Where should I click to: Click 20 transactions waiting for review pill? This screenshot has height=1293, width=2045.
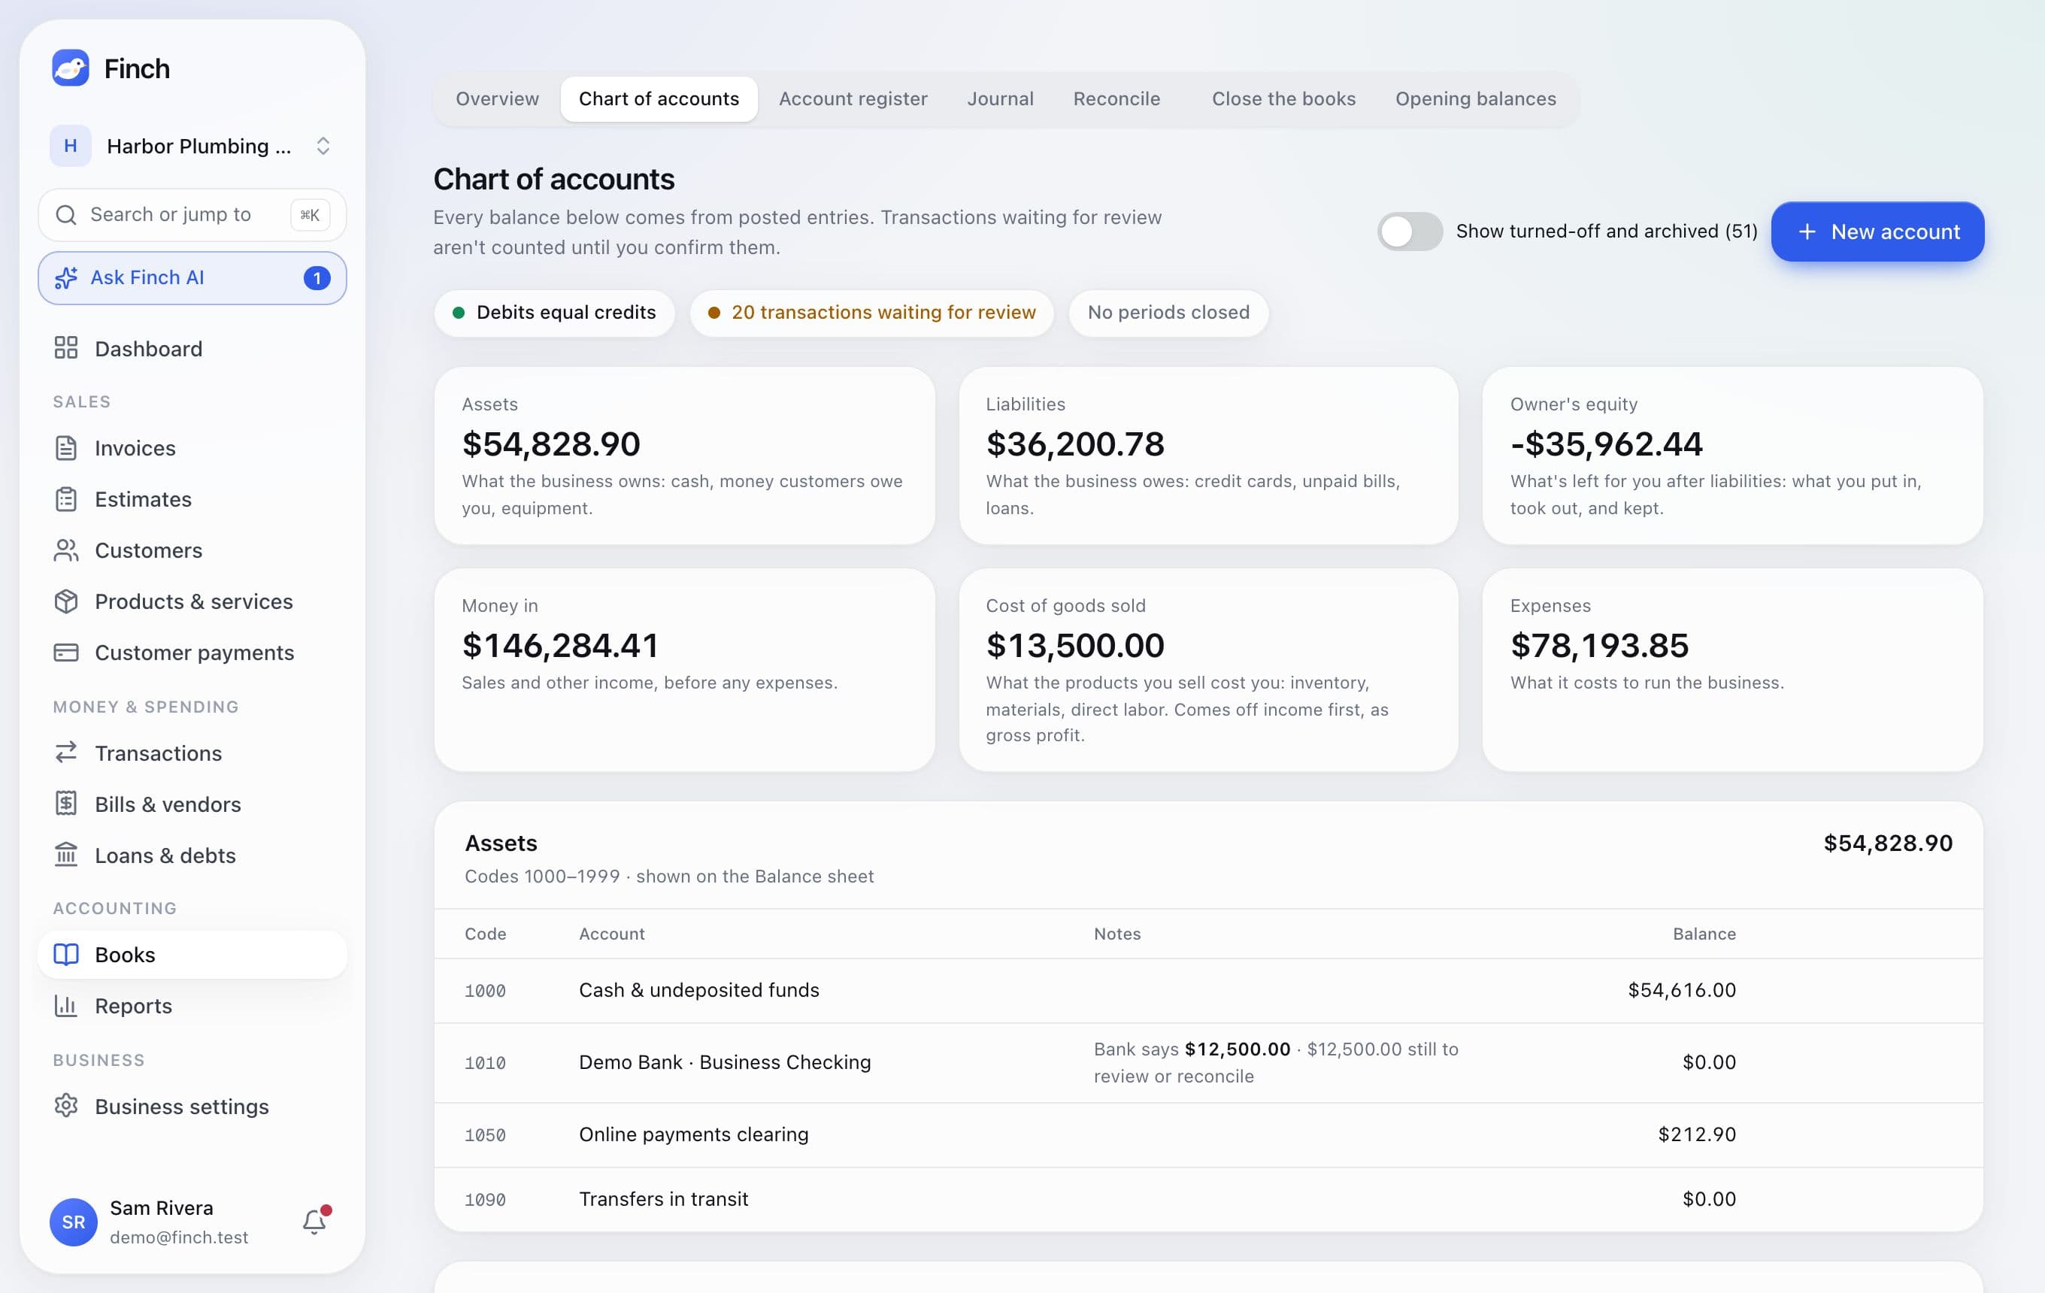tap(871, 313)
